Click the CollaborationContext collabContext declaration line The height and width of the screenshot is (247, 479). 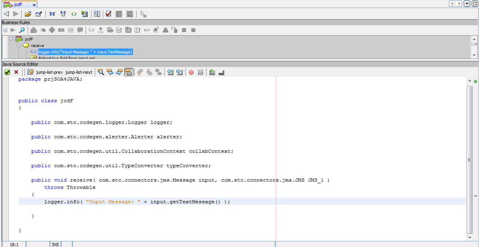[x=132, y=151]
